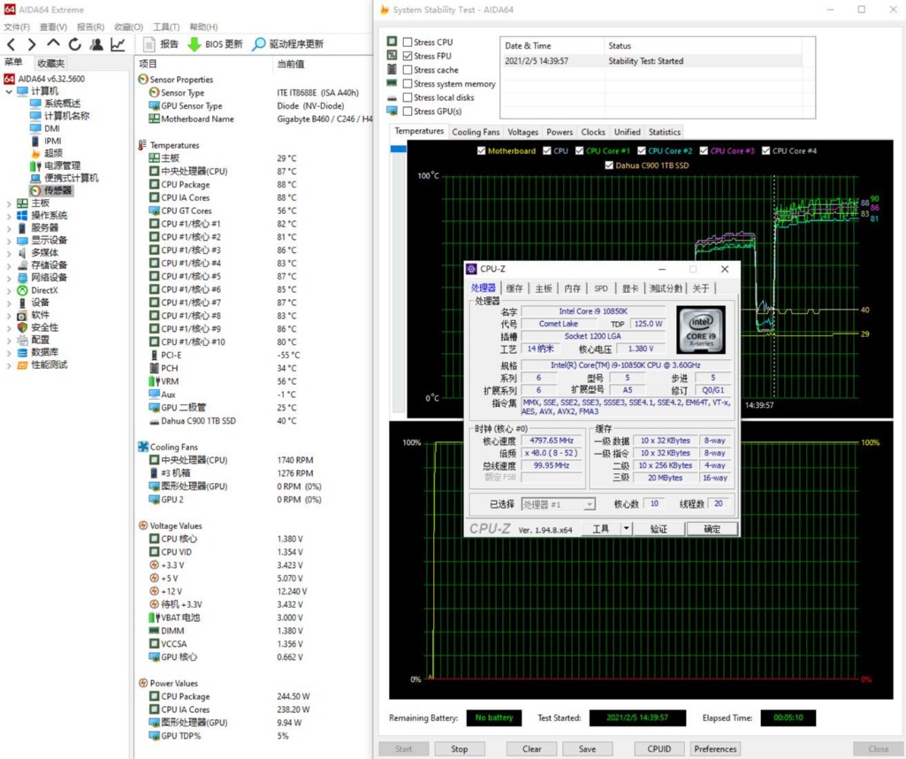Open the report page icon in toolbar
906x759 pixels.
click(146, 44)
